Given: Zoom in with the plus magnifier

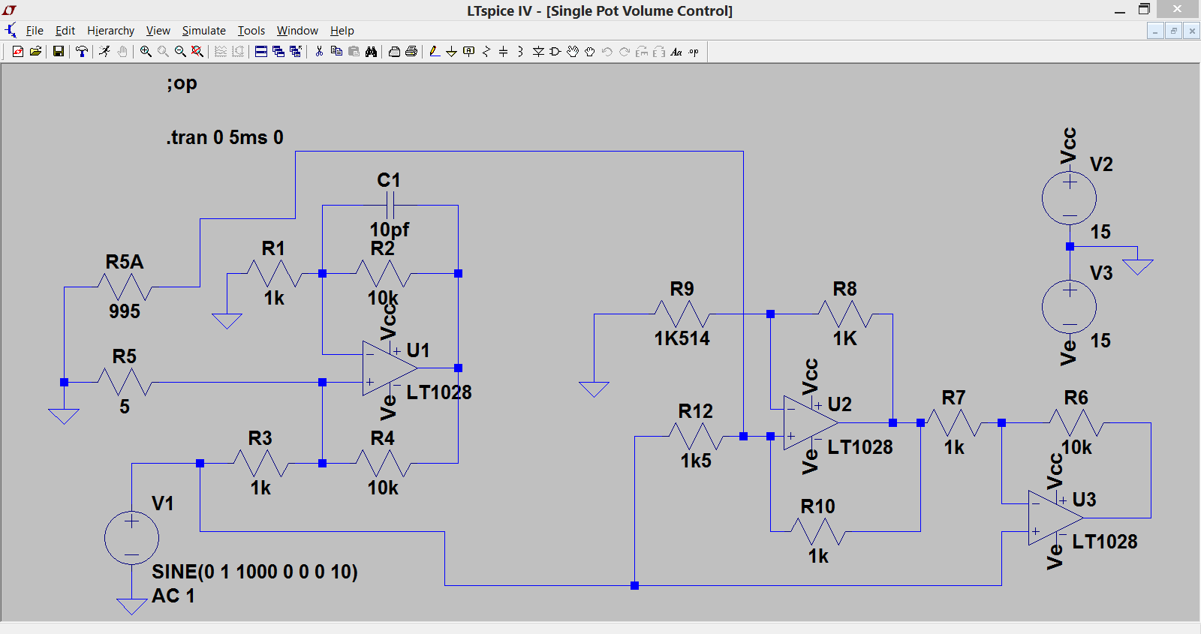Looking at the screenshot, I should pyautogui.click(x=146, y=52).
